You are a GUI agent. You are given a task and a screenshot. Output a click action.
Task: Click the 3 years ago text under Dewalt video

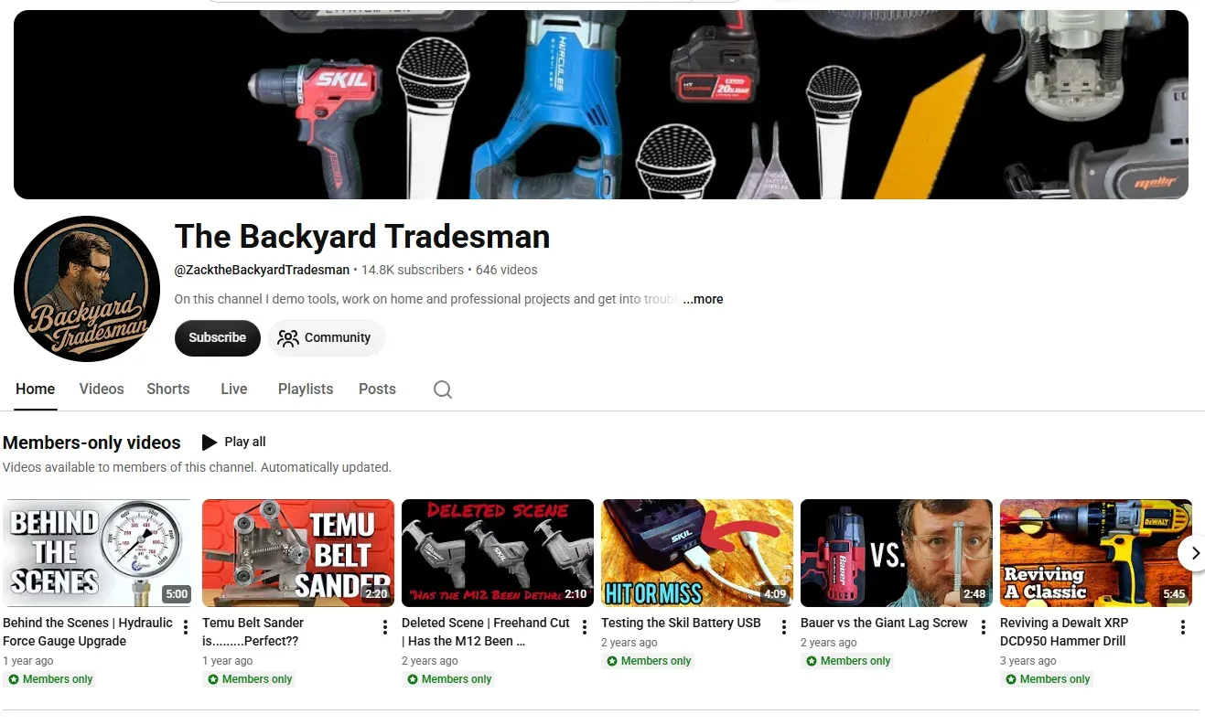[1028, 660]
